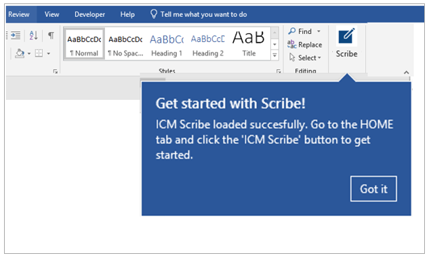
Task: Switch to the View tab
Action: [x=52, y=14]
